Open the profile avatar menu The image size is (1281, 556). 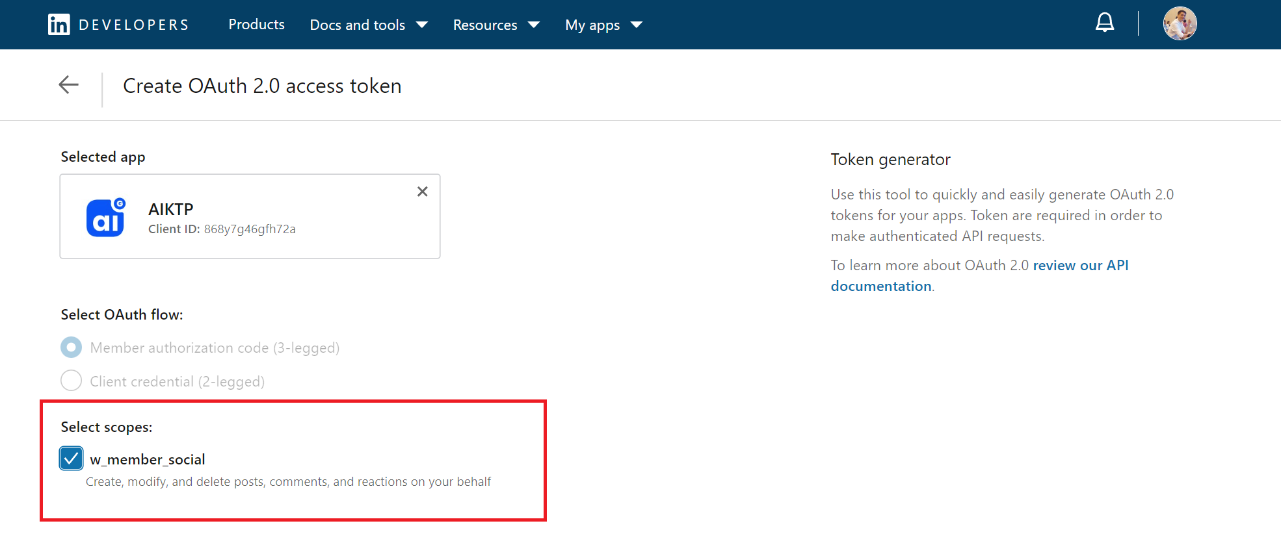pyautogui.click(x=1180, y=24)
